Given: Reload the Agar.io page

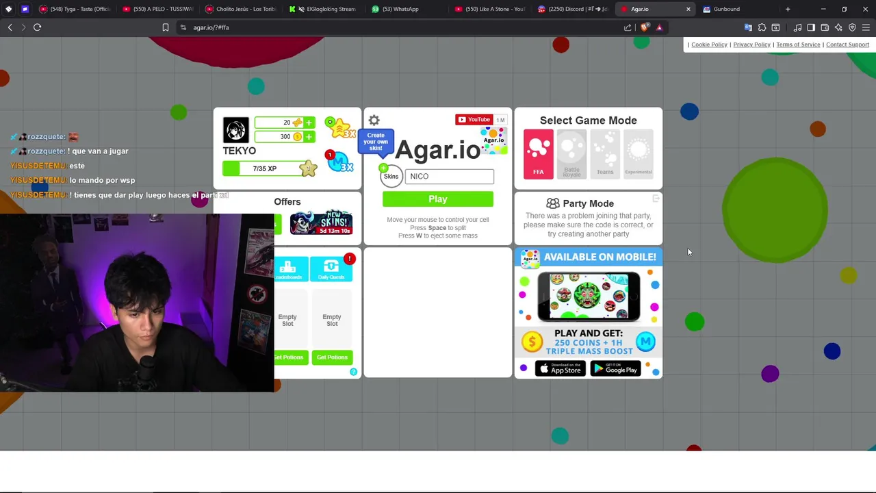Looking at the screenshot, I should pos(38,27).
